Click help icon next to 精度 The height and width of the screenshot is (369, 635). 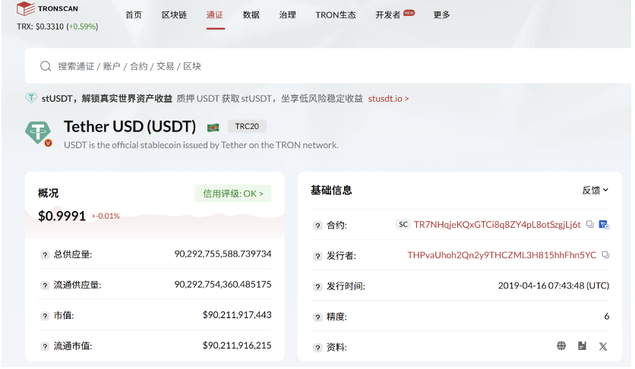317,317
